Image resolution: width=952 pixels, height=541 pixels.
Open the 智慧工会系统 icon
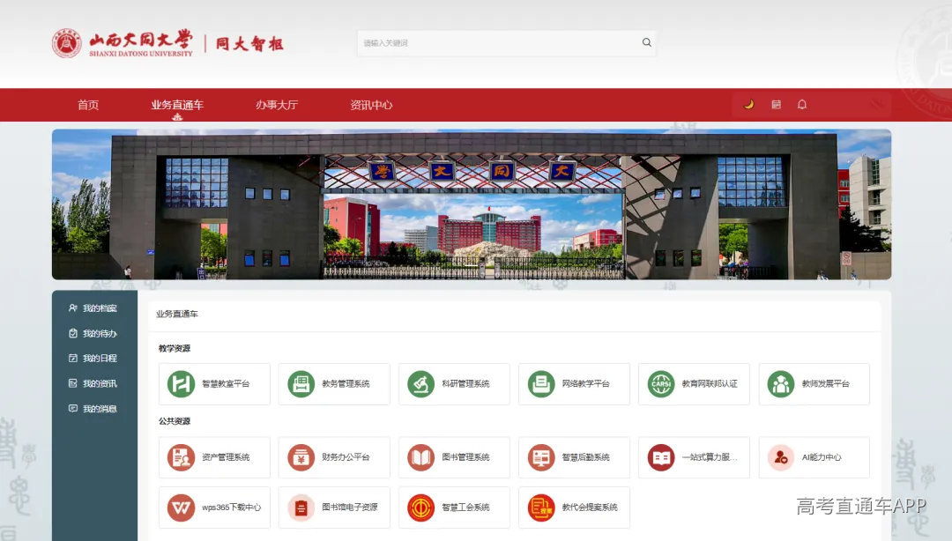[420, 508]
